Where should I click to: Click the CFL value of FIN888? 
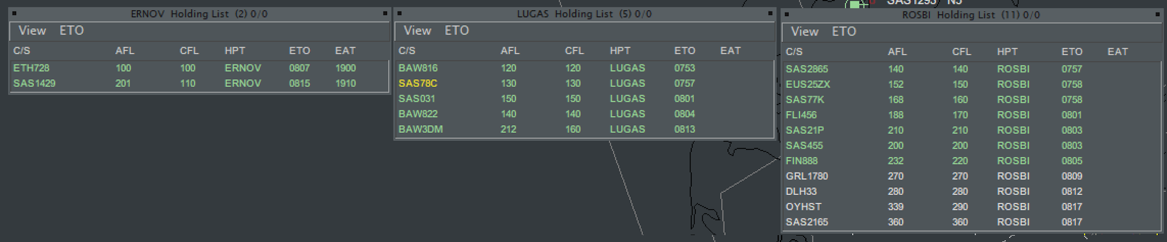click(960, 161)
